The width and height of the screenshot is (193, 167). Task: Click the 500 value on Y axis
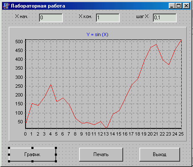tap(19, 42)
